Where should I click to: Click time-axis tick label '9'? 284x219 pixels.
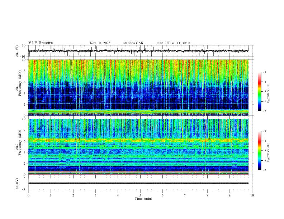(229, 195)
